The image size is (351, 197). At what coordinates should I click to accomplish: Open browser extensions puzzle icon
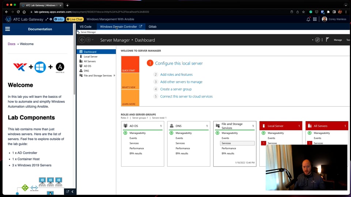(x=328, y=12)
